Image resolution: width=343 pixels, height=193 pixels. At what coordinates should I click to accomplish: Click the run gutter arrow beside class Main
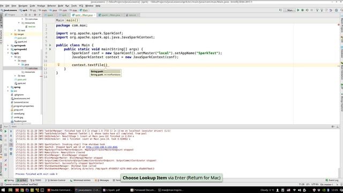click(x=50, y=45)
